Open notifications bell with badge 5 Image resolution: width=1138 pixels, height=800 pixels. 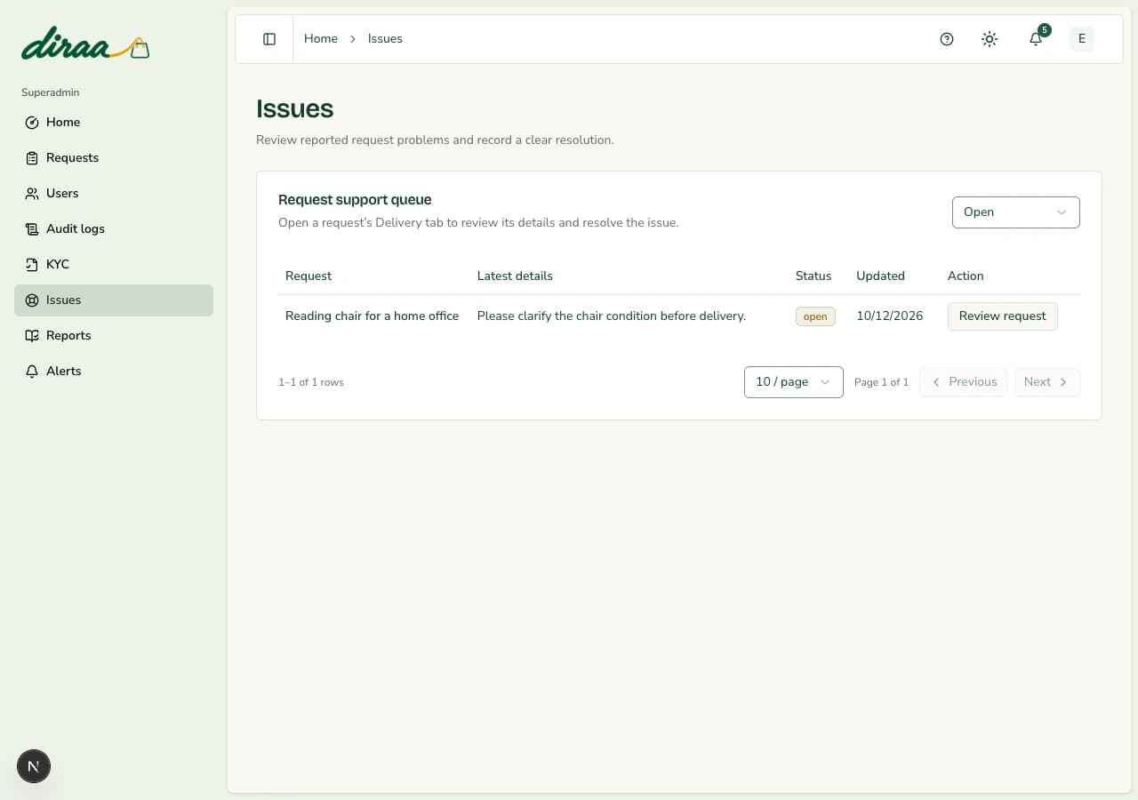point(1037,38)
